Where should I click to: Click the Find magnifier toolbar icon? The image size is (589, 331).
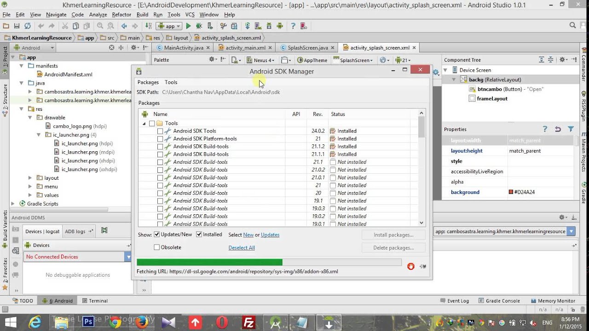[100, 26]
